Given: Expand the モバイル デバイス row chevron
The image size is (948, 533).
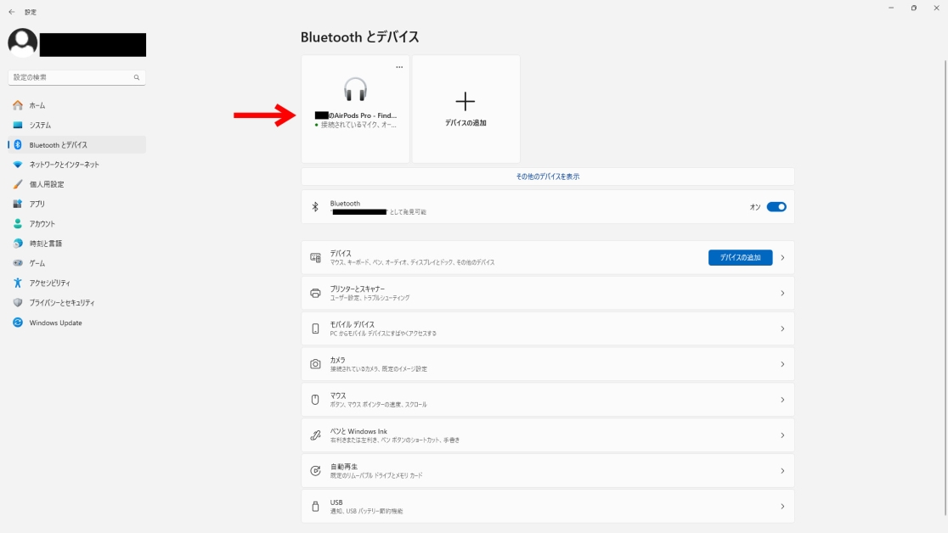Looking at the screenshot, I should [x=782, y=328].
